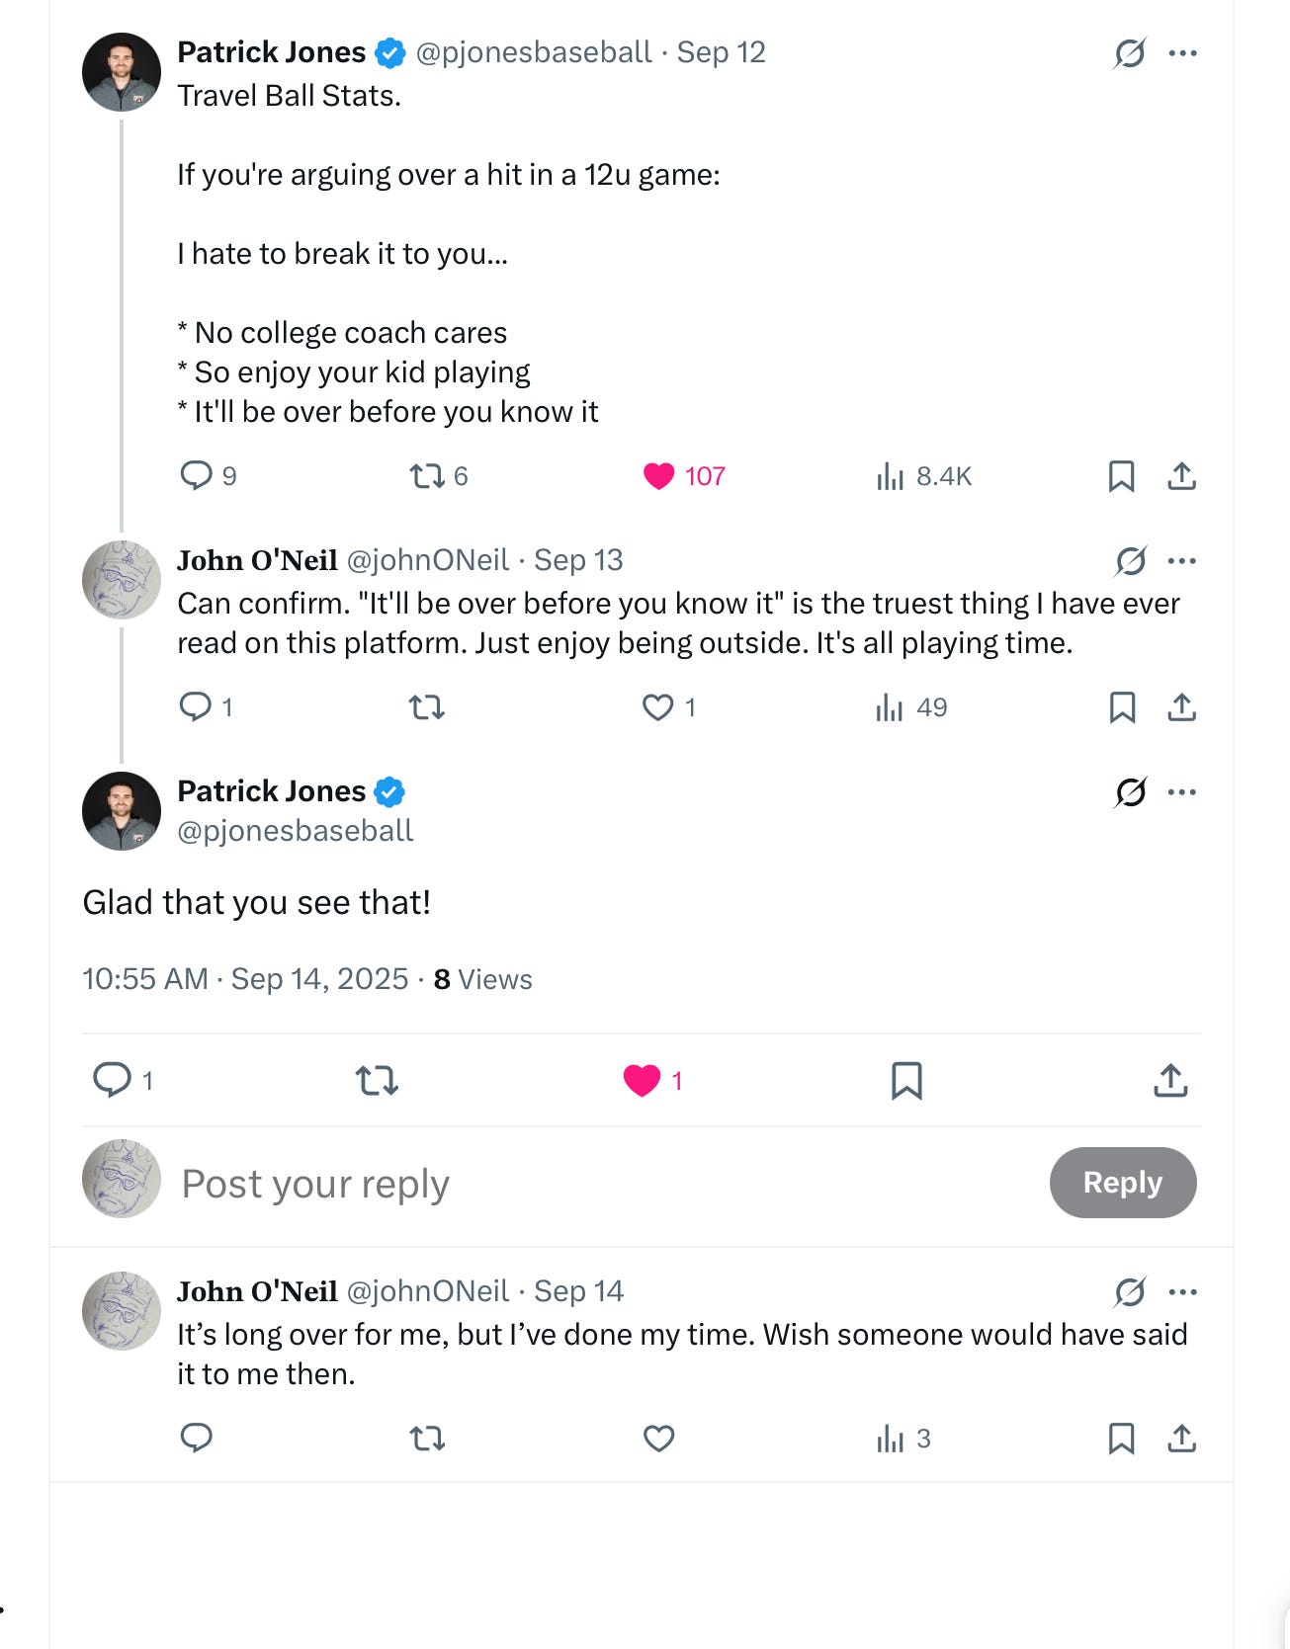Open more options on the Sep 13 reply
Image resolution: width=1290 pixels, height=1649 pixels.
[x=1182, y=561]
